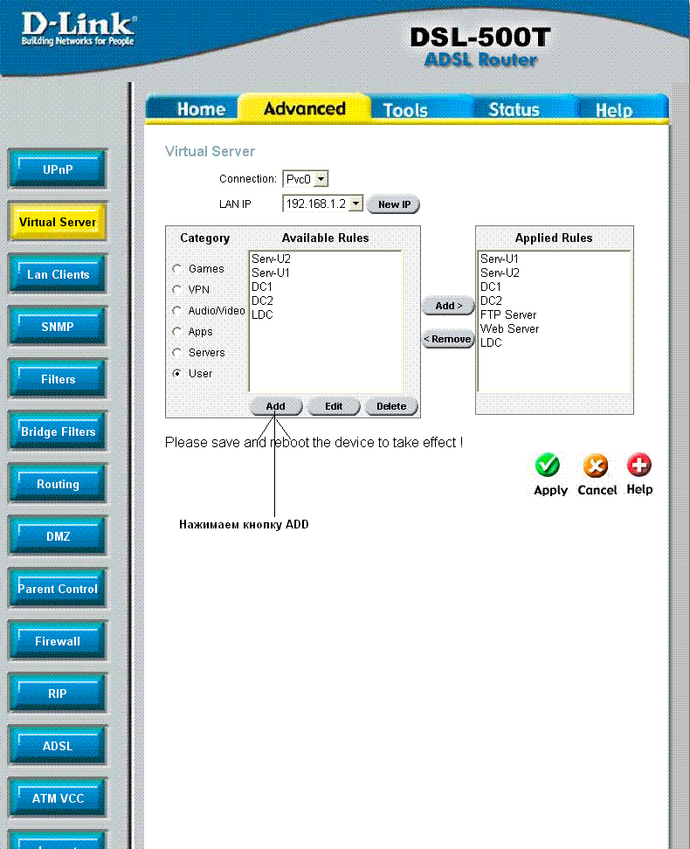Click the red Help plus icon

click(x=639, y=466)
